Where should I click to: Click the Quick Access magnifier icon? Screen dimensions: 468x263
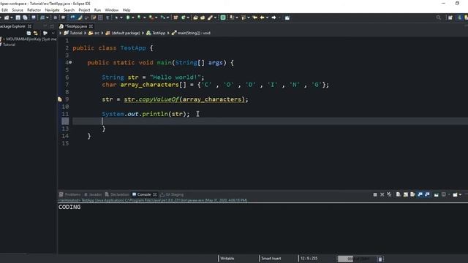coord(439,18)
